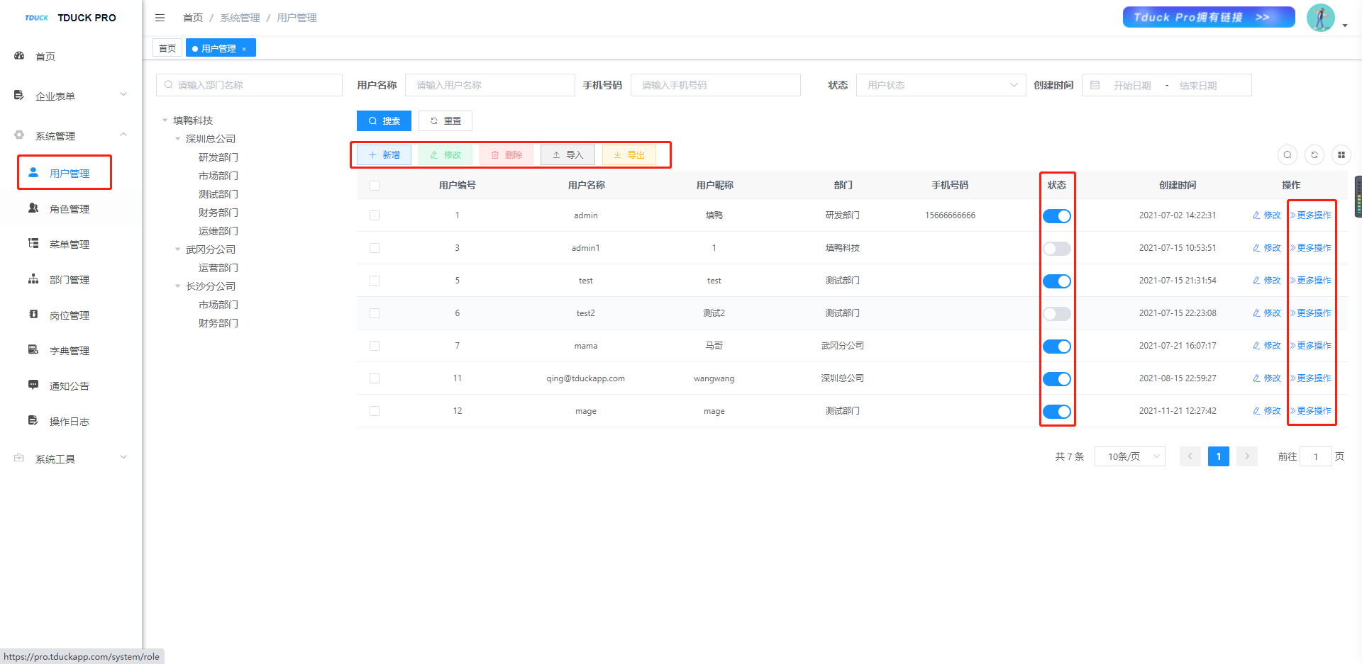
Task: Open the 用户状态 status dropdown
Action: click(940, 85)
